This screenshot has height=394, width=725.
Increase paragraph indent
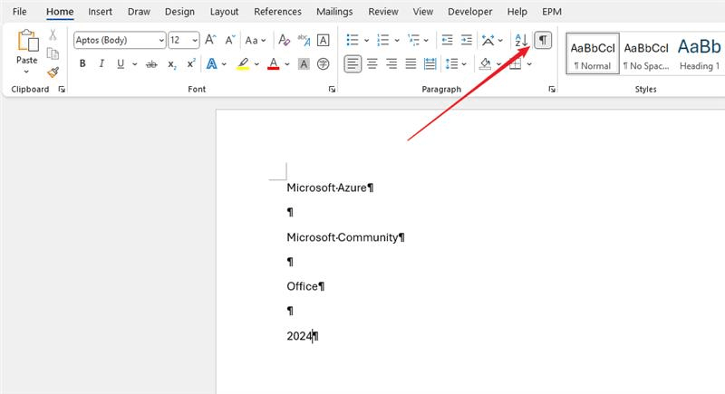pos(467,40)
